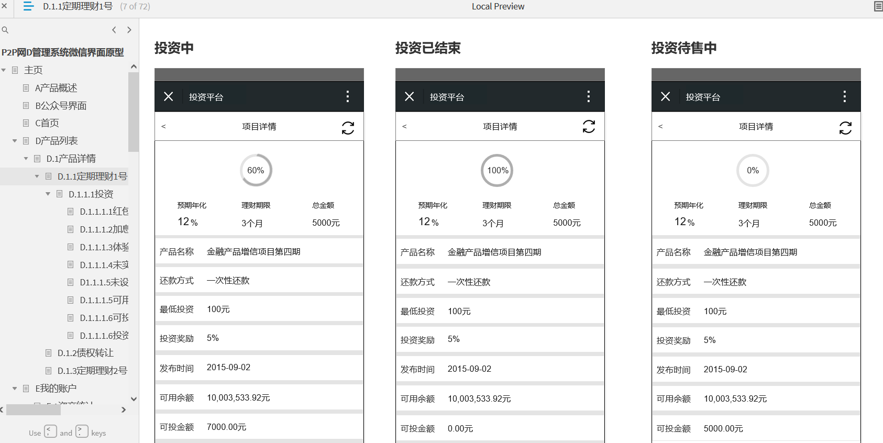The image size is (883, 443).
Task: Refresh the 投资待售中 项目详情 screen
Action: tap(845, 128)
